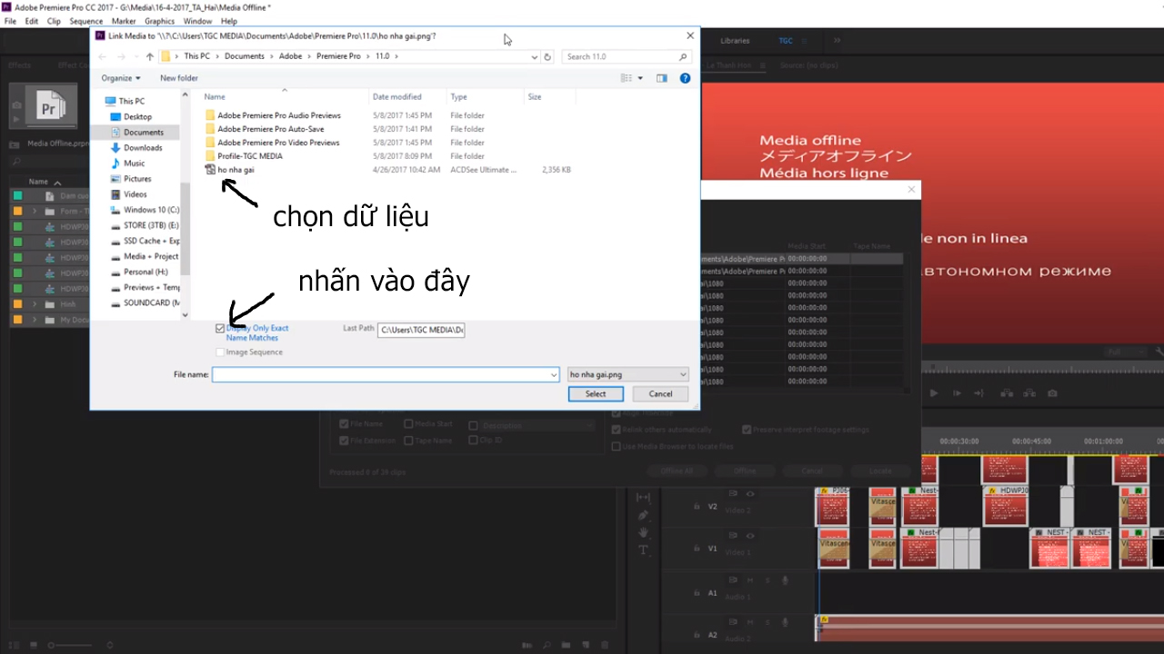
Task: Click the New folder button
Action: [x=179, y=78]
